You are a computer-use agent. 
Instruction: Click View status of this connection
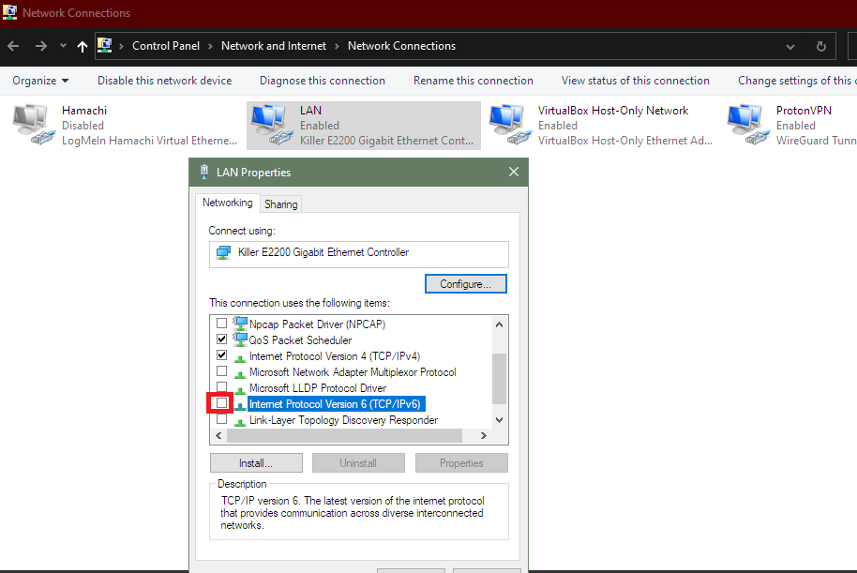(636, 81)
